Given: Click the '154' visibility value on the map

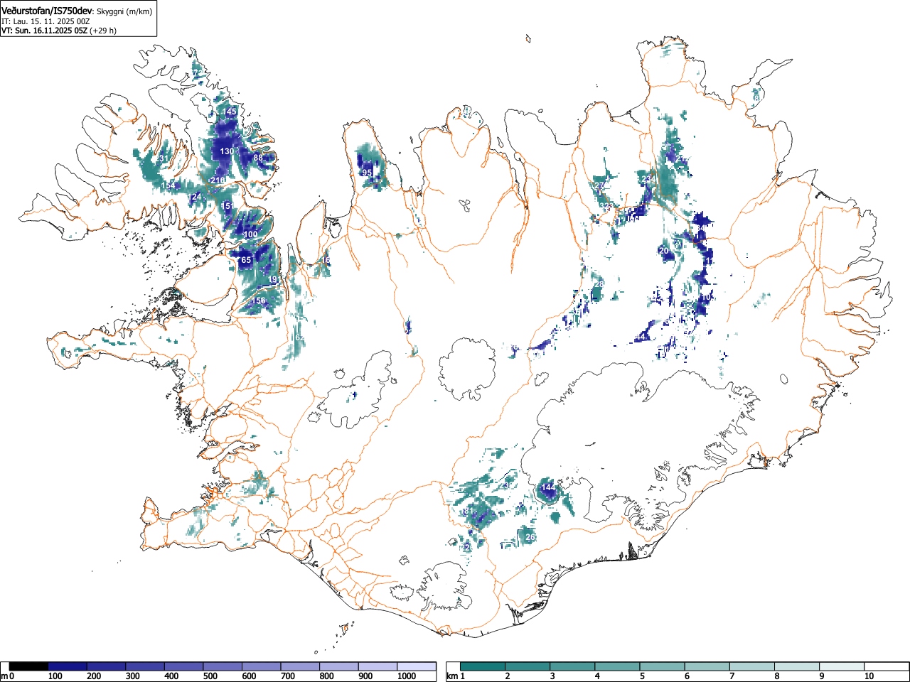Looking at the screenshot, I should (168, 185).
